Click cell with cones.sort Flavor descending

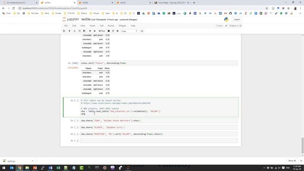click(159, 63)
